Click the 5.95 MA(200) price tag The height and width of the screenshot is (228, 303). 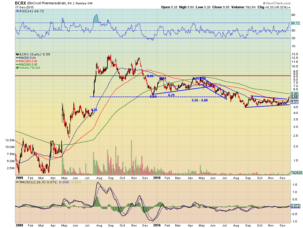tap(294, 93)
